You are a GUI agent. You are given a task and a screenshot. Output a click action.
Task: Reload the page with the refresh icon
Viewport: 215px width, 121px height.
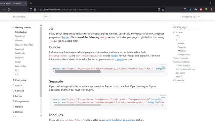tap(9, 10)
